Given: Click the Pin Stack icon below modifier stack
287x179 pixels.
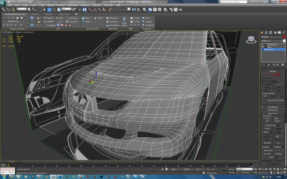Looking at the screenshot, I should pyautogui.click(x=263, y=65).
